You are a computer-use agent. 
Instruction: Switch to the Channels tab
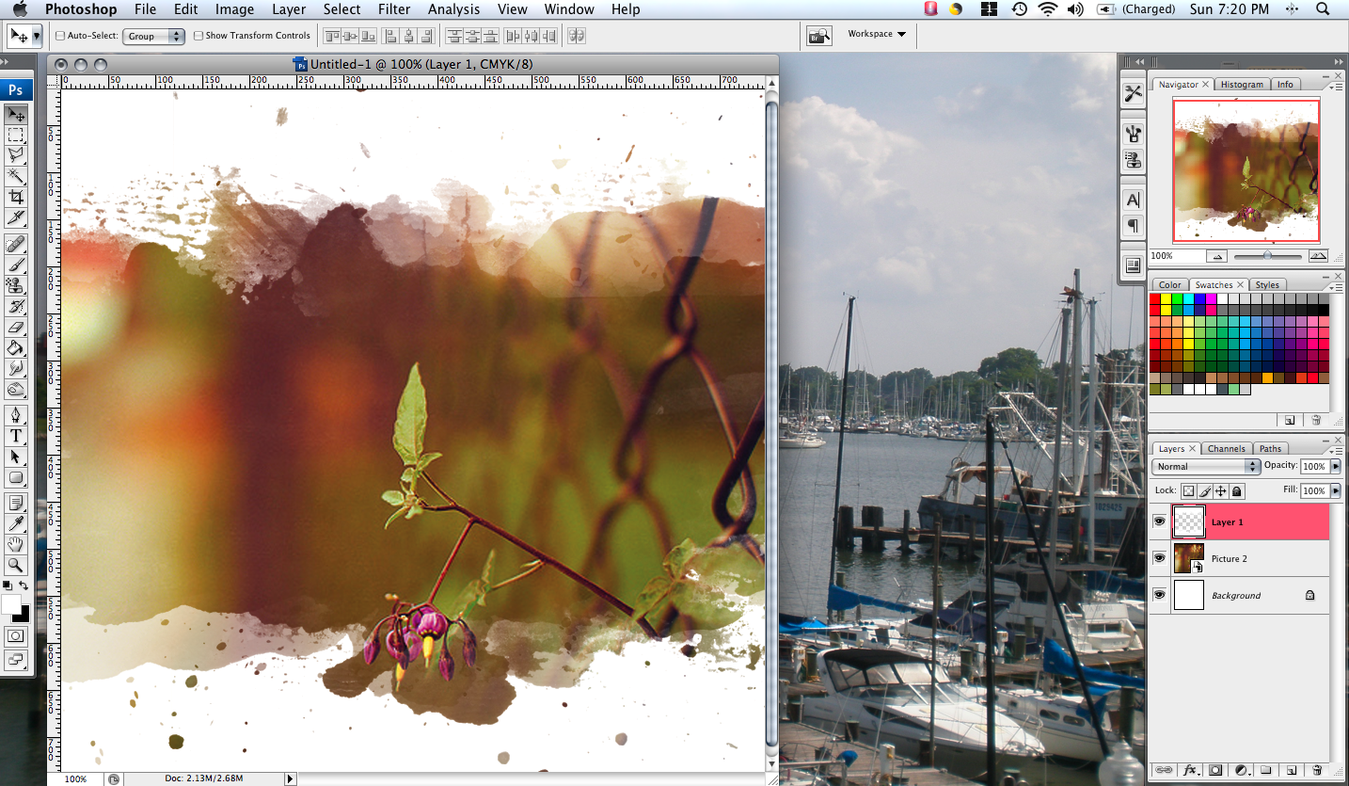pos(1227,448)
